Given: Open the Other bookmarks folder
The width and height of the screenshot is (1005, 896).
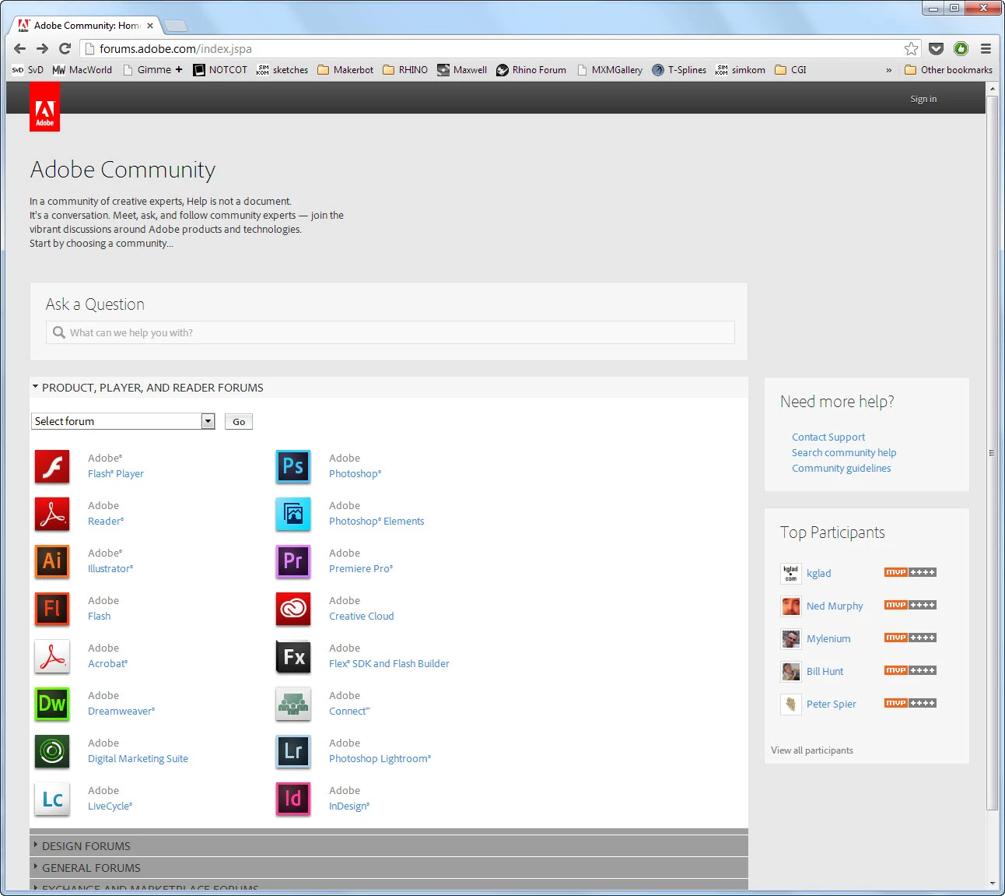Looking at the screenshot, I should coord(949,70).
